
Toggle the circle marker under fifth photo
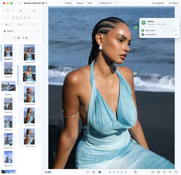[21, 146]
